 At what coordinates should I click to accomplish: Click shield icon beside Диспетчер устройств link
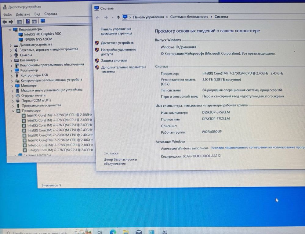[x=97, y=43]
